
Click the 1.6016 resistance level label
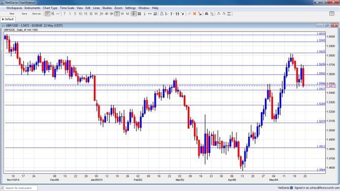pos(321,33)
